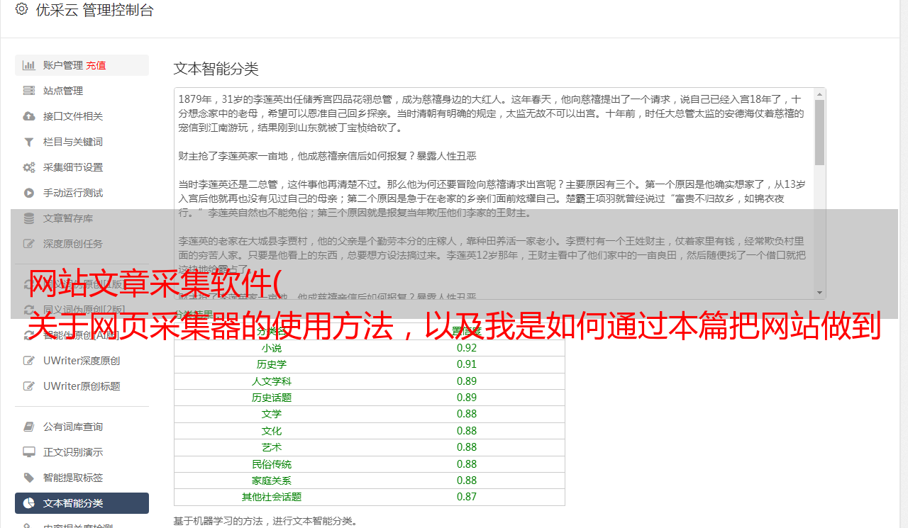Click the 文化 category cell
908x528 pixels.
(x=272, y=431)
